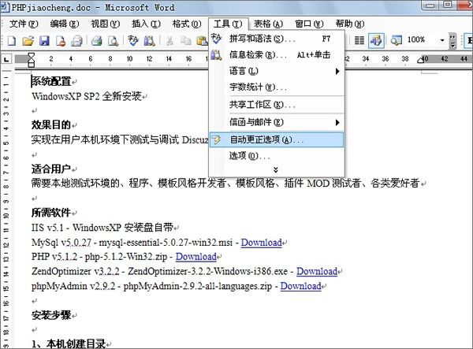Open the 插入(I) menu

[x=146, y=24]
